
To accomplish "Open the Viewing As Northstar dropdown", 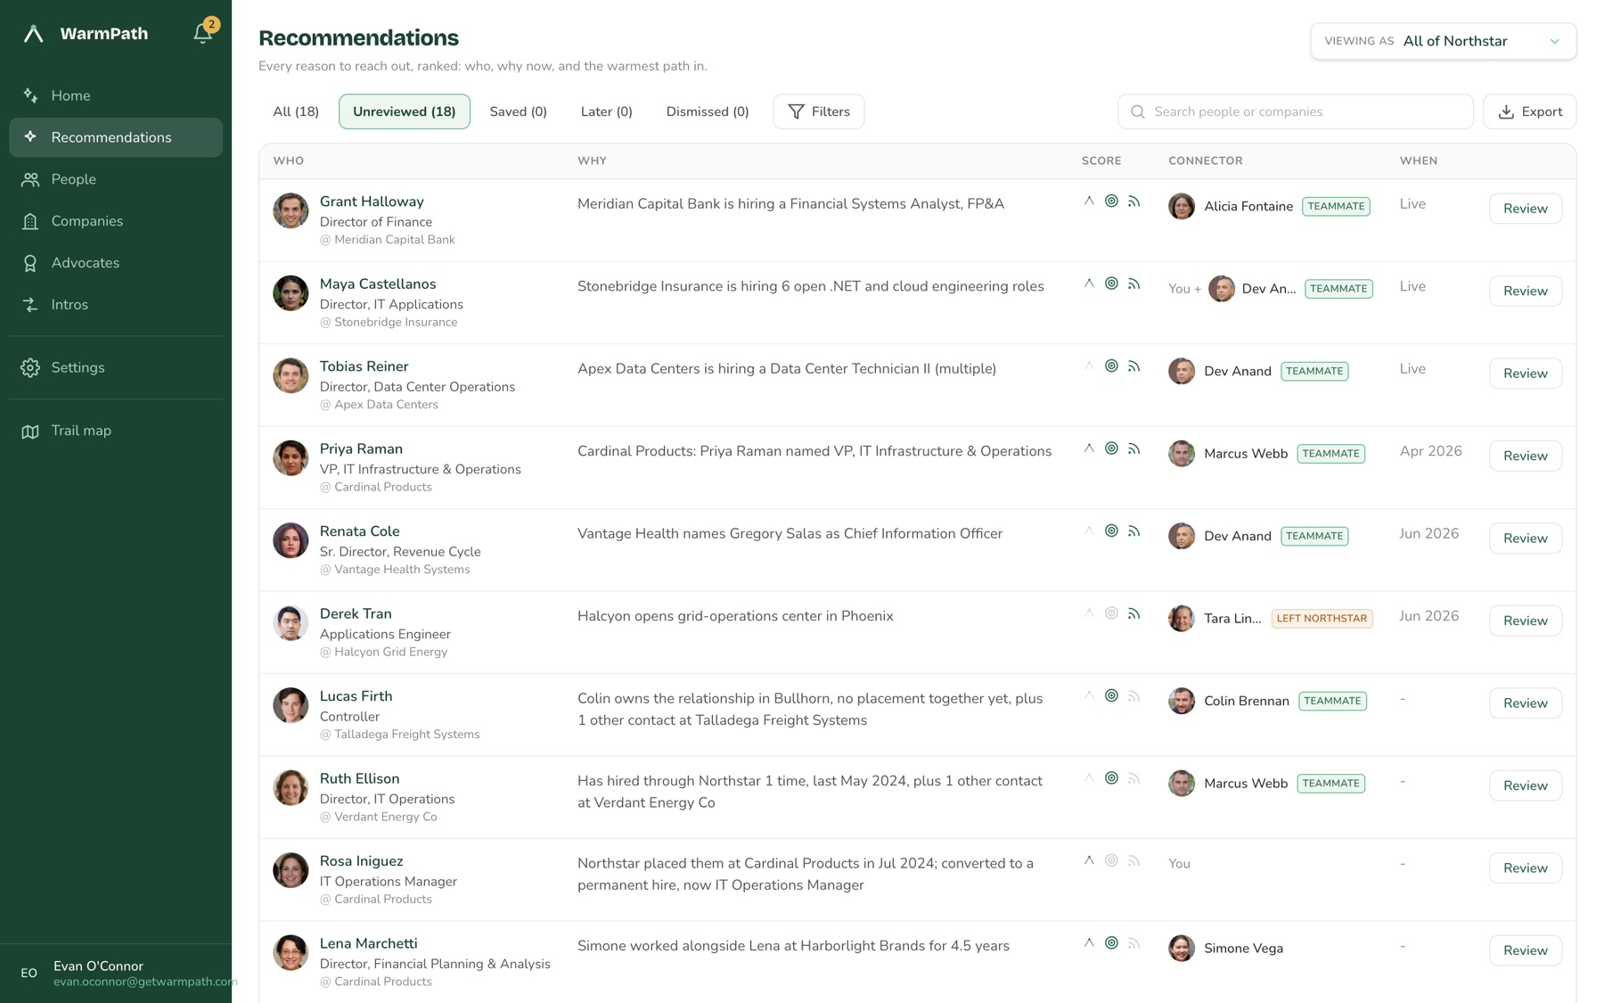I will coord(1443,41).
